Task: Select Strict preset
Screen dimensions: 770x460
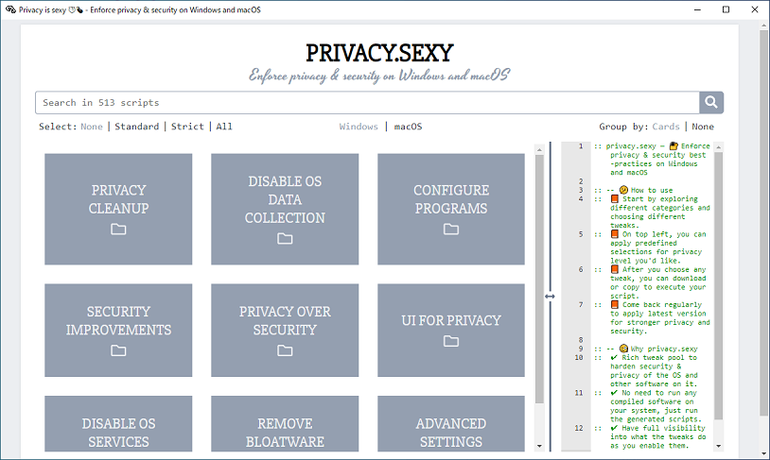Action: (x=187, y=127)
